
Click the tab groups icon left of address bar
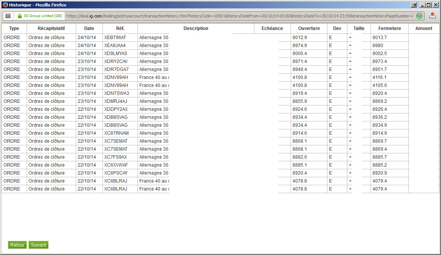point(8,16)
